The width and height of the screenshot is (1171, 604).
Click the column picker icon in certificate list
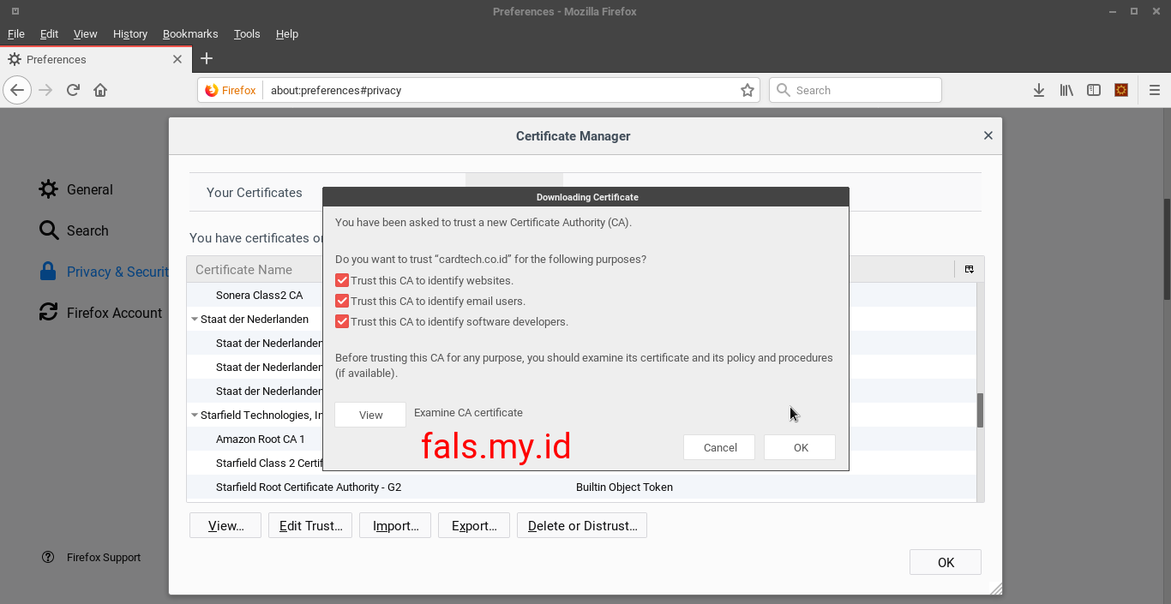point(969,269)
